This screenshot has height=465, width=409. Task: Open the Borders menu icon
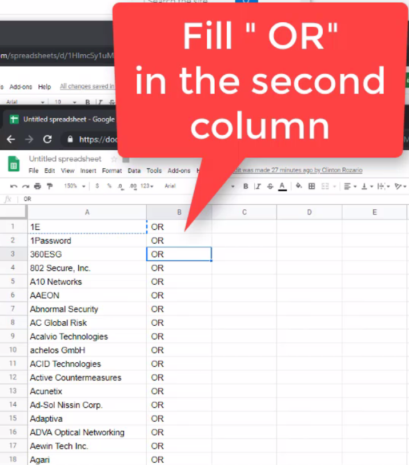[x=312, y=186]
